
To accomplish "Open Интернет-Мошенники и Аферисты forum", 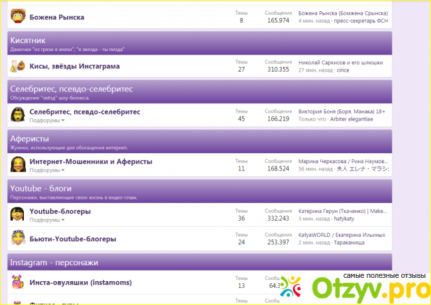I will (x=91, y=162).
